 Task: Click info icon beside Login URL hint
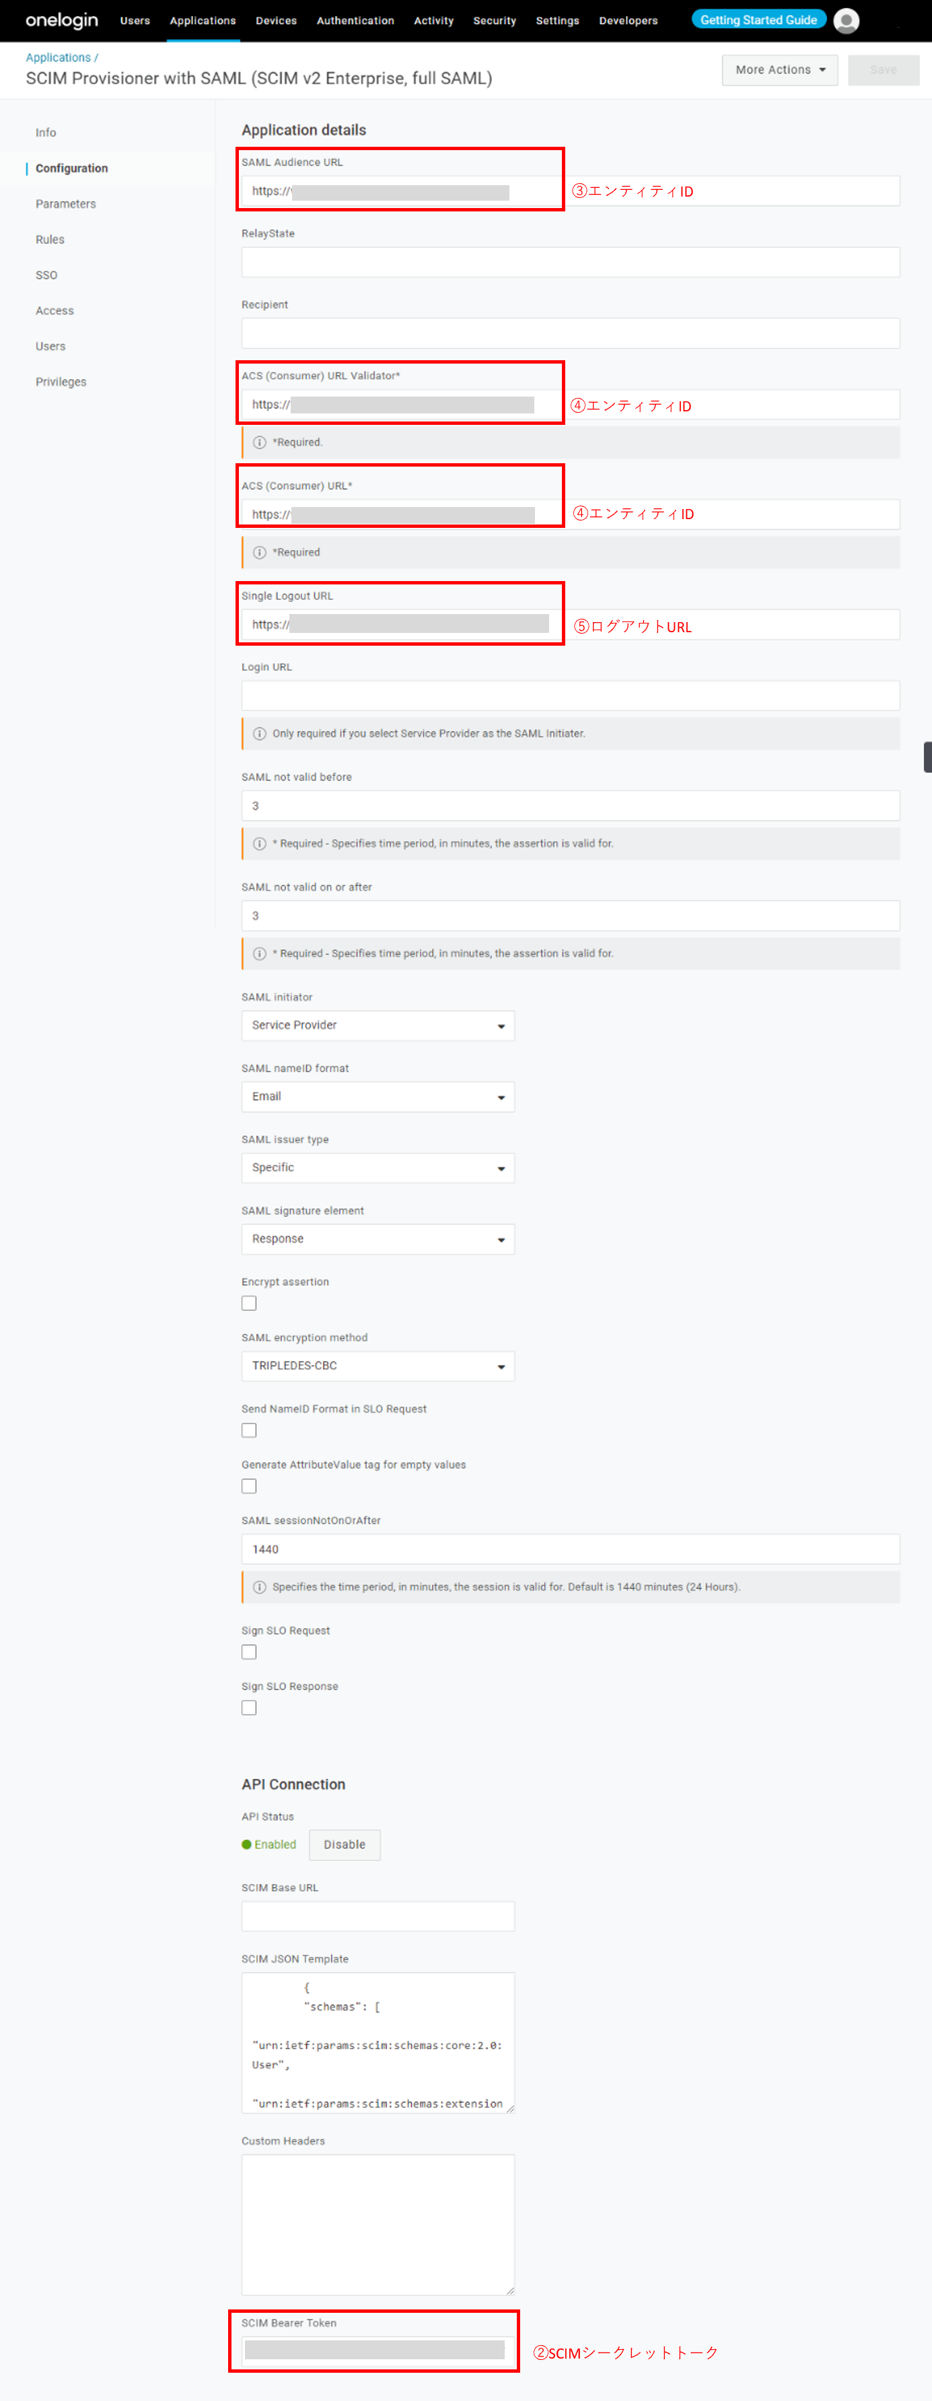[x=260, y=733]
